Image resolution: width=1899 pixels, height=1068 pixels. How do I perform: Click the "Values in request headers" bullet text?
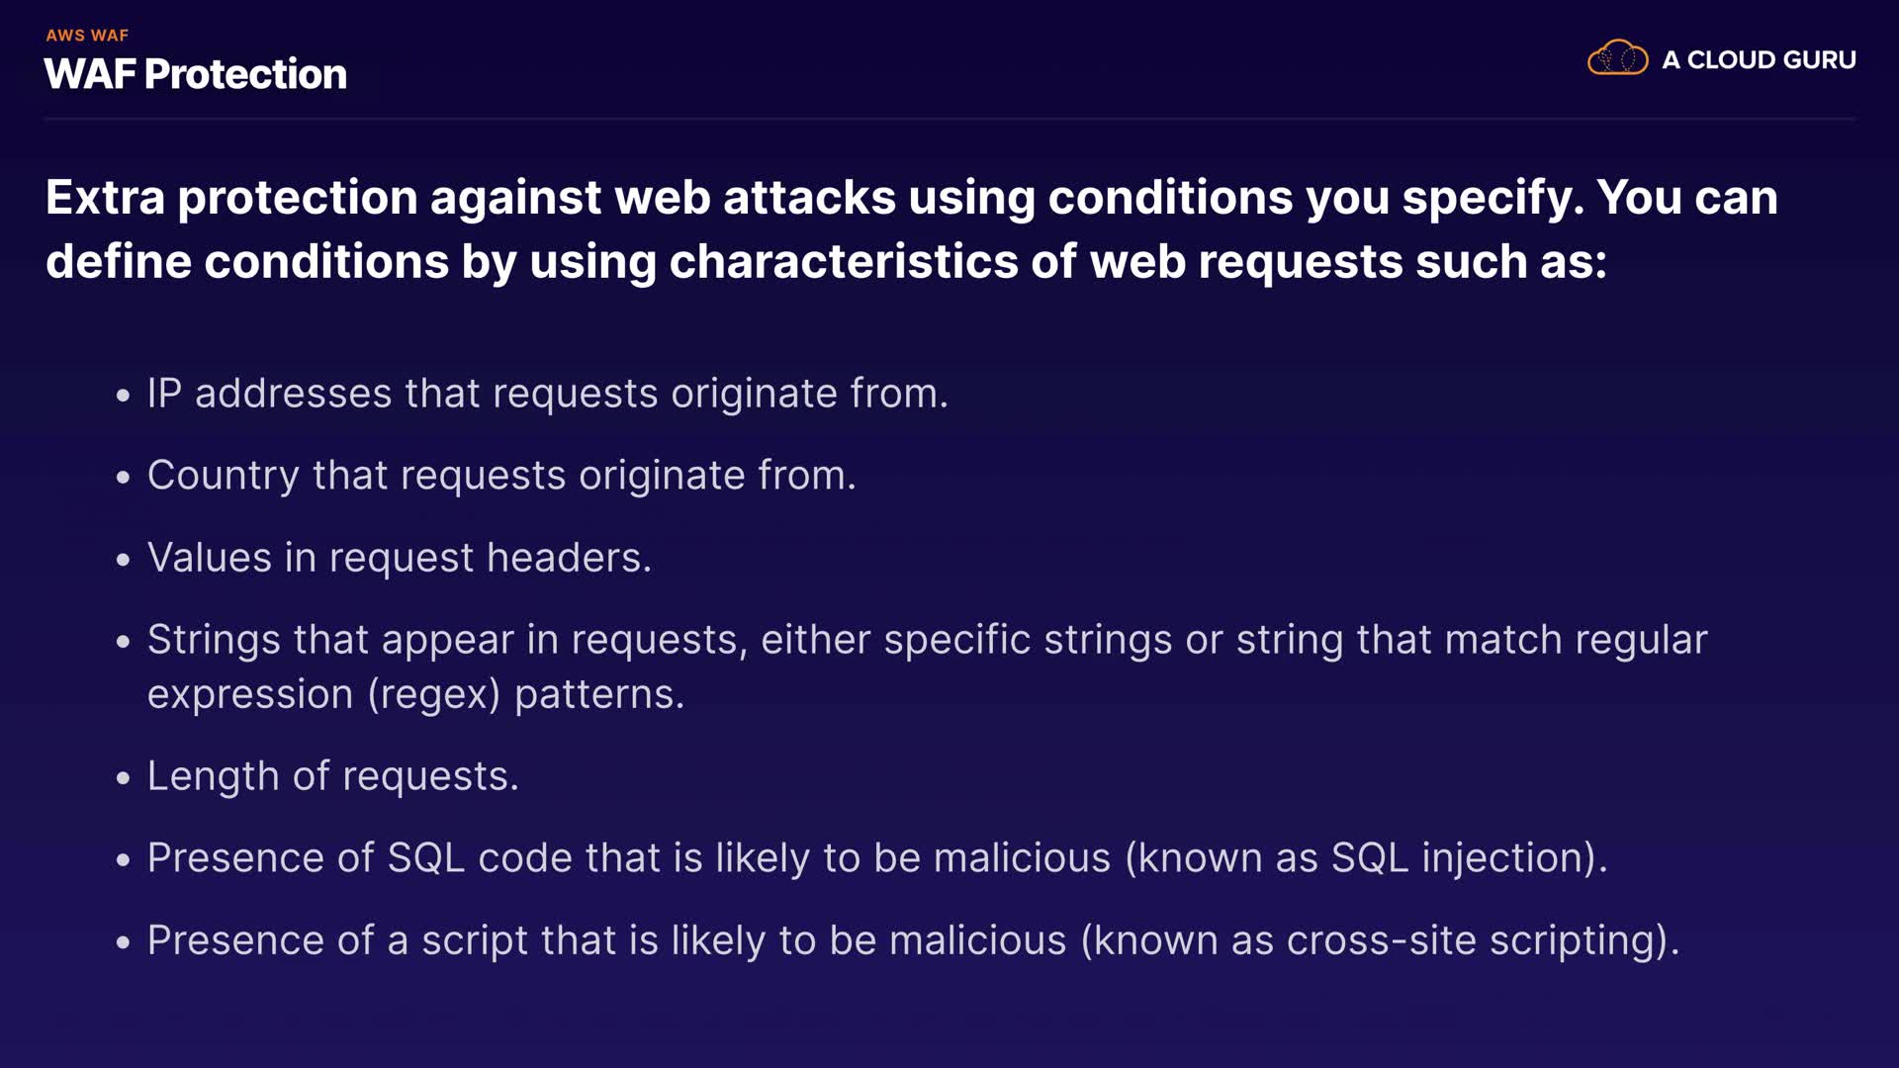pyautogui.click(x=399, y=558)
